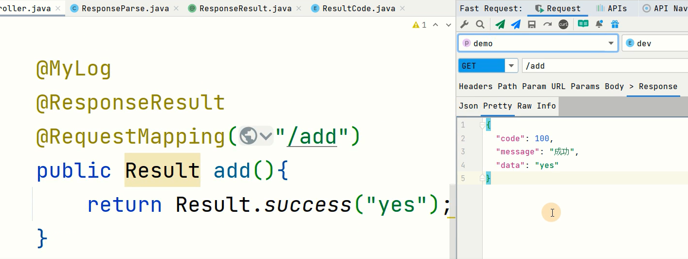Switch response view to Raw
This screenshot has height=259, width=688.
coord(524,106)
